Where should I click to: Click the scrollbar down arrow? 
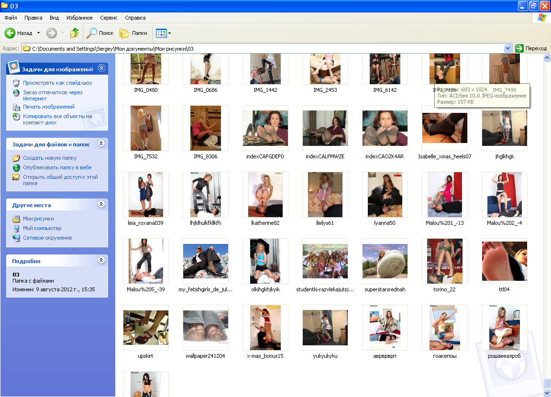[x=547, y=393]
